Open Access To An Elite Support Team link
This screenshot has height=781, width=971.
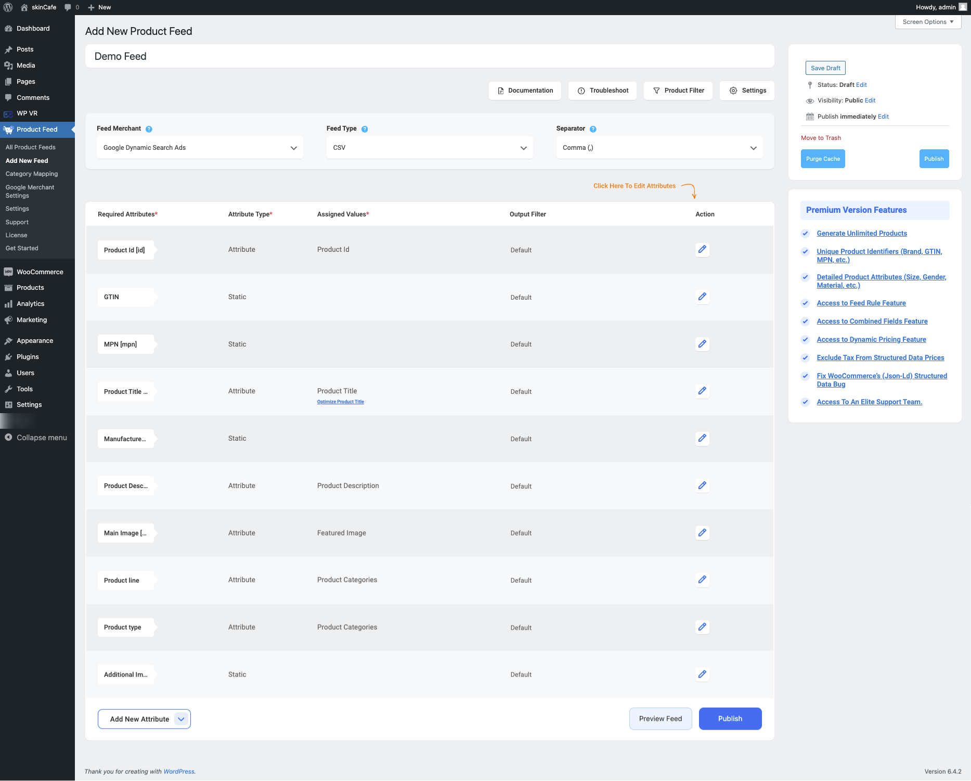point(870,402)
